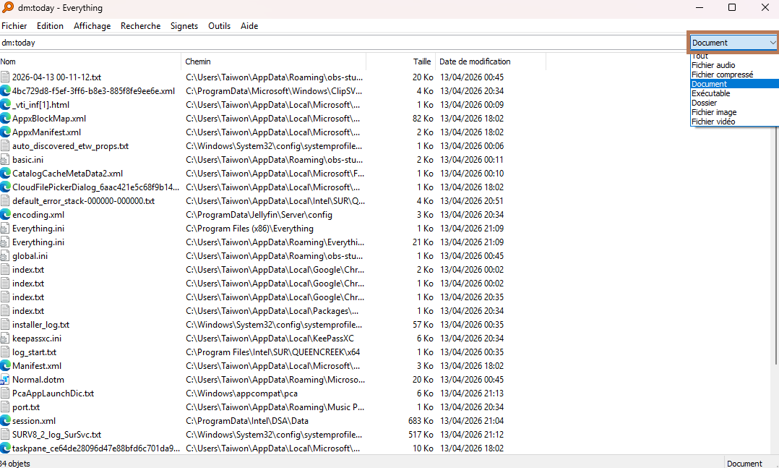The image size is (779, 468).
Task: Collapse the Document filter combo box arrow
Action: [772, 43]
